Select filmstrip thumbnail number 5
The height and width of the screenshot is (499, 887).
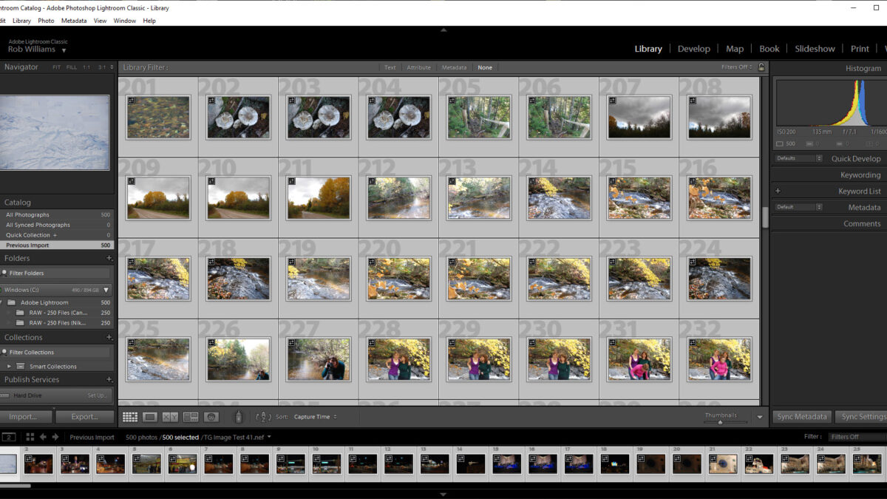tap(146, 464)
